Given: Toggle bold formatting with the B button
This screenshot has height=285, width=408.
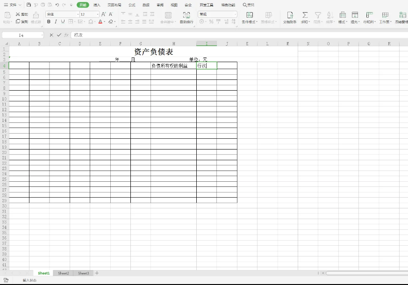Looking at the screenshot, I should [x=49, y=21].
